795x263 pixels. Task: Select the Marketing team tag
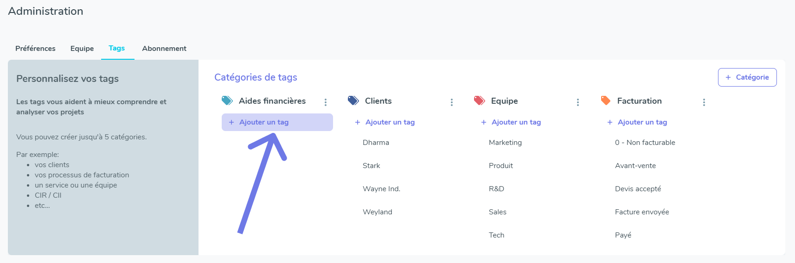[505, 143]
